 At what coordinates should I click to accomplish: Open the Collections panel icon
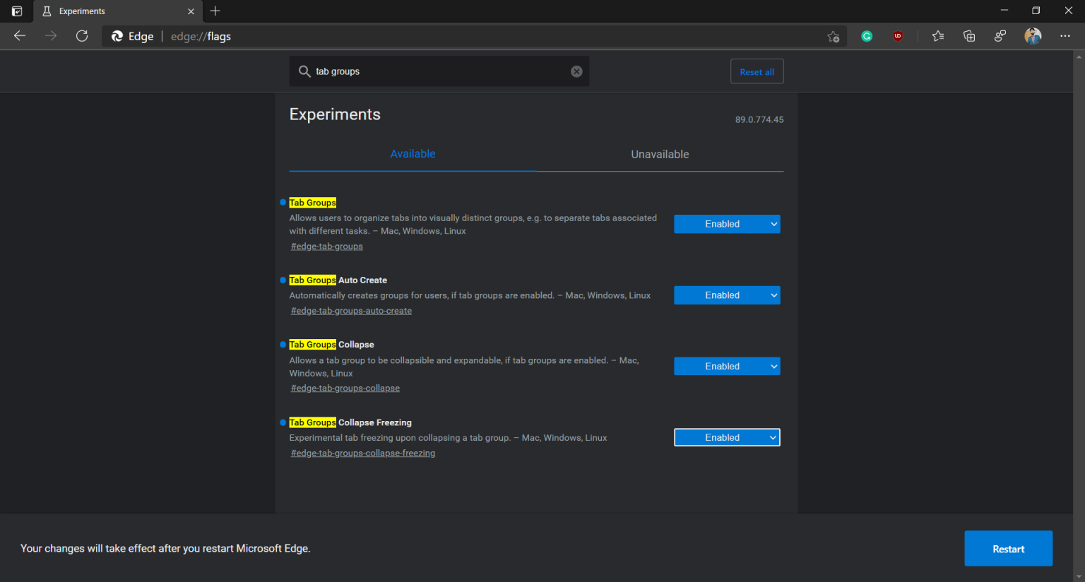pyautogui.click(x=969, y=36)
